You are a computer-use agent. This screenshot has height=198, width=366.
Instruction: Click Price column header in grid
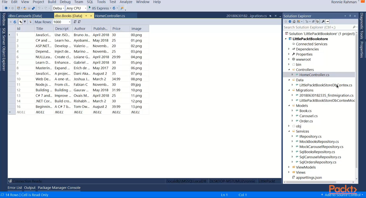[120, 29]
